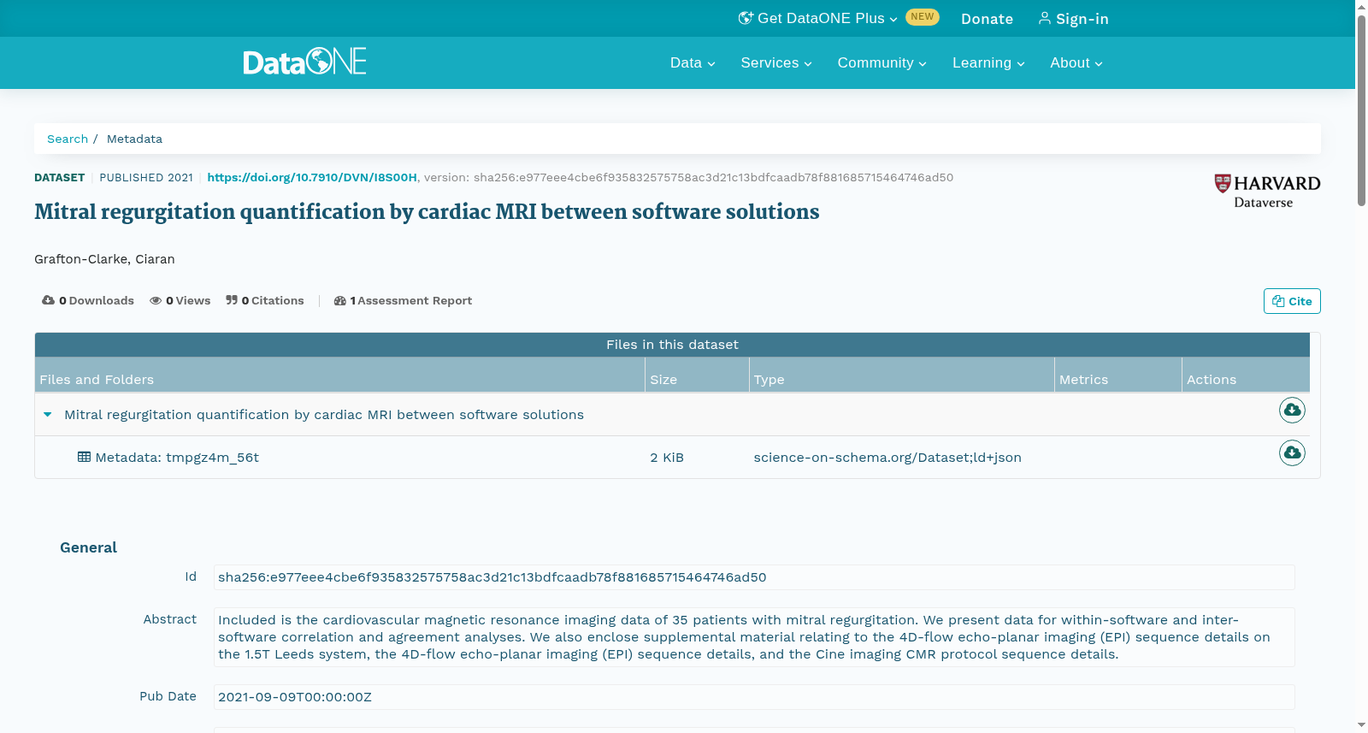Click the table icon beside Metadata: tmpgz4m_56t

[84, 457]
